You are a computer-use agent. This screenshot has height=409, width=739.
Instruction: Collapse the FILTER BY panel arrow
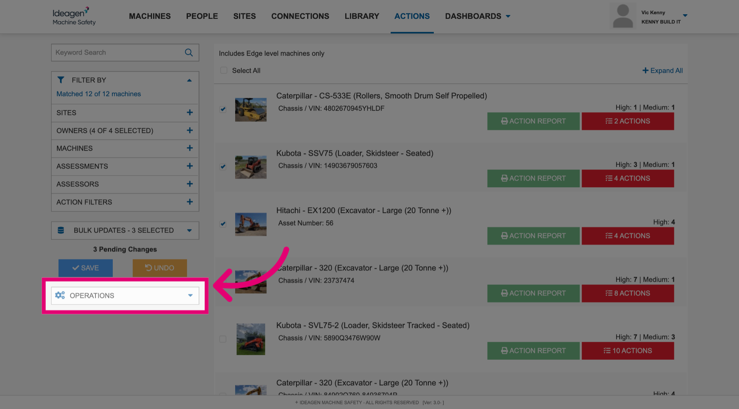click(x=189, y=80)
